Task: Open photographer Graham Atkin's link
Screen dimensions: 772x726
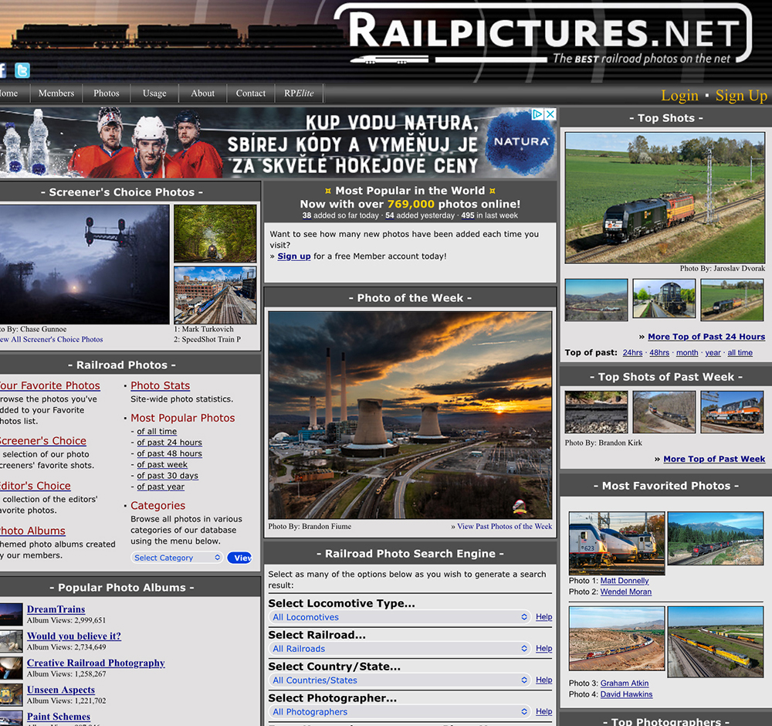Action: (625, 684)
